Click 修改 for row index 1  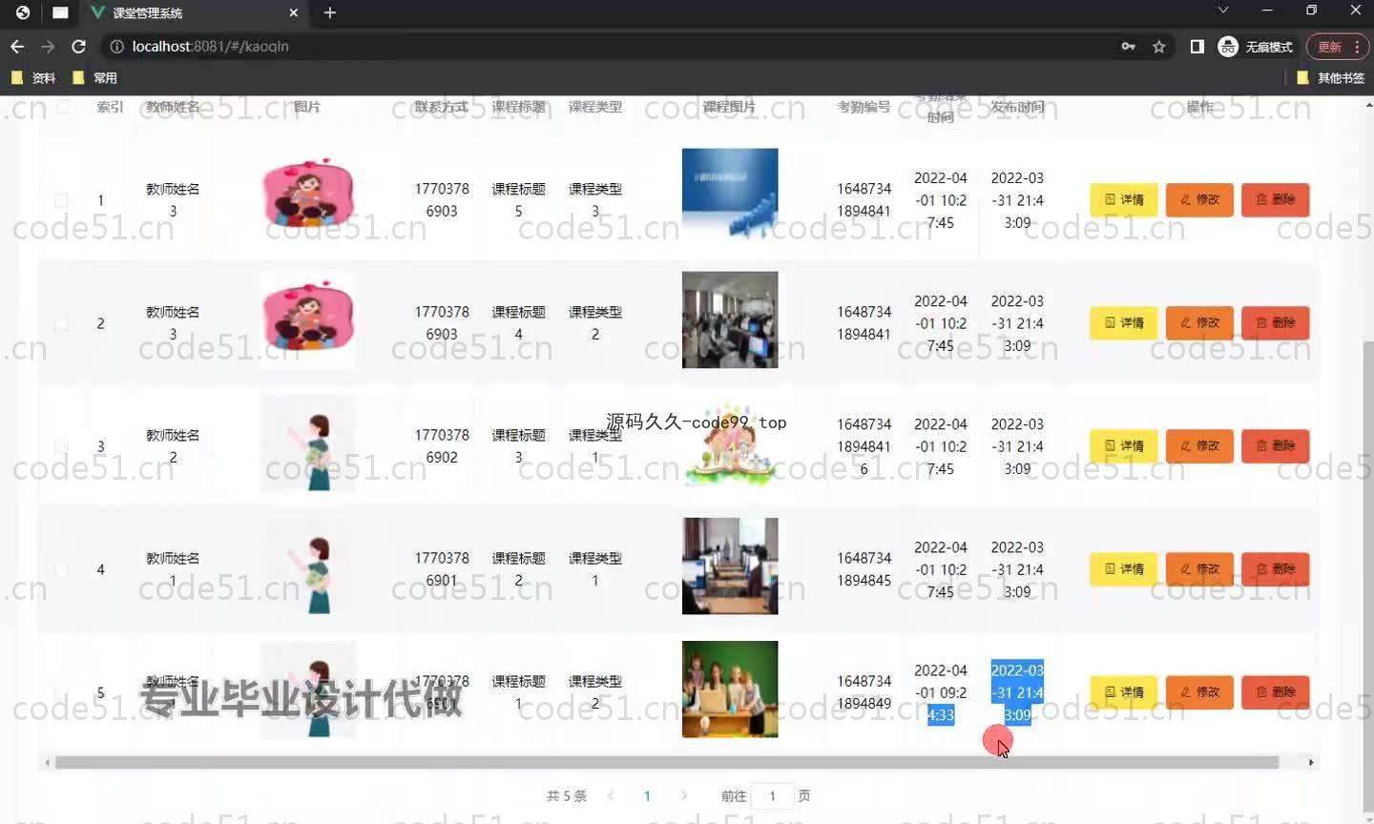1199,199
